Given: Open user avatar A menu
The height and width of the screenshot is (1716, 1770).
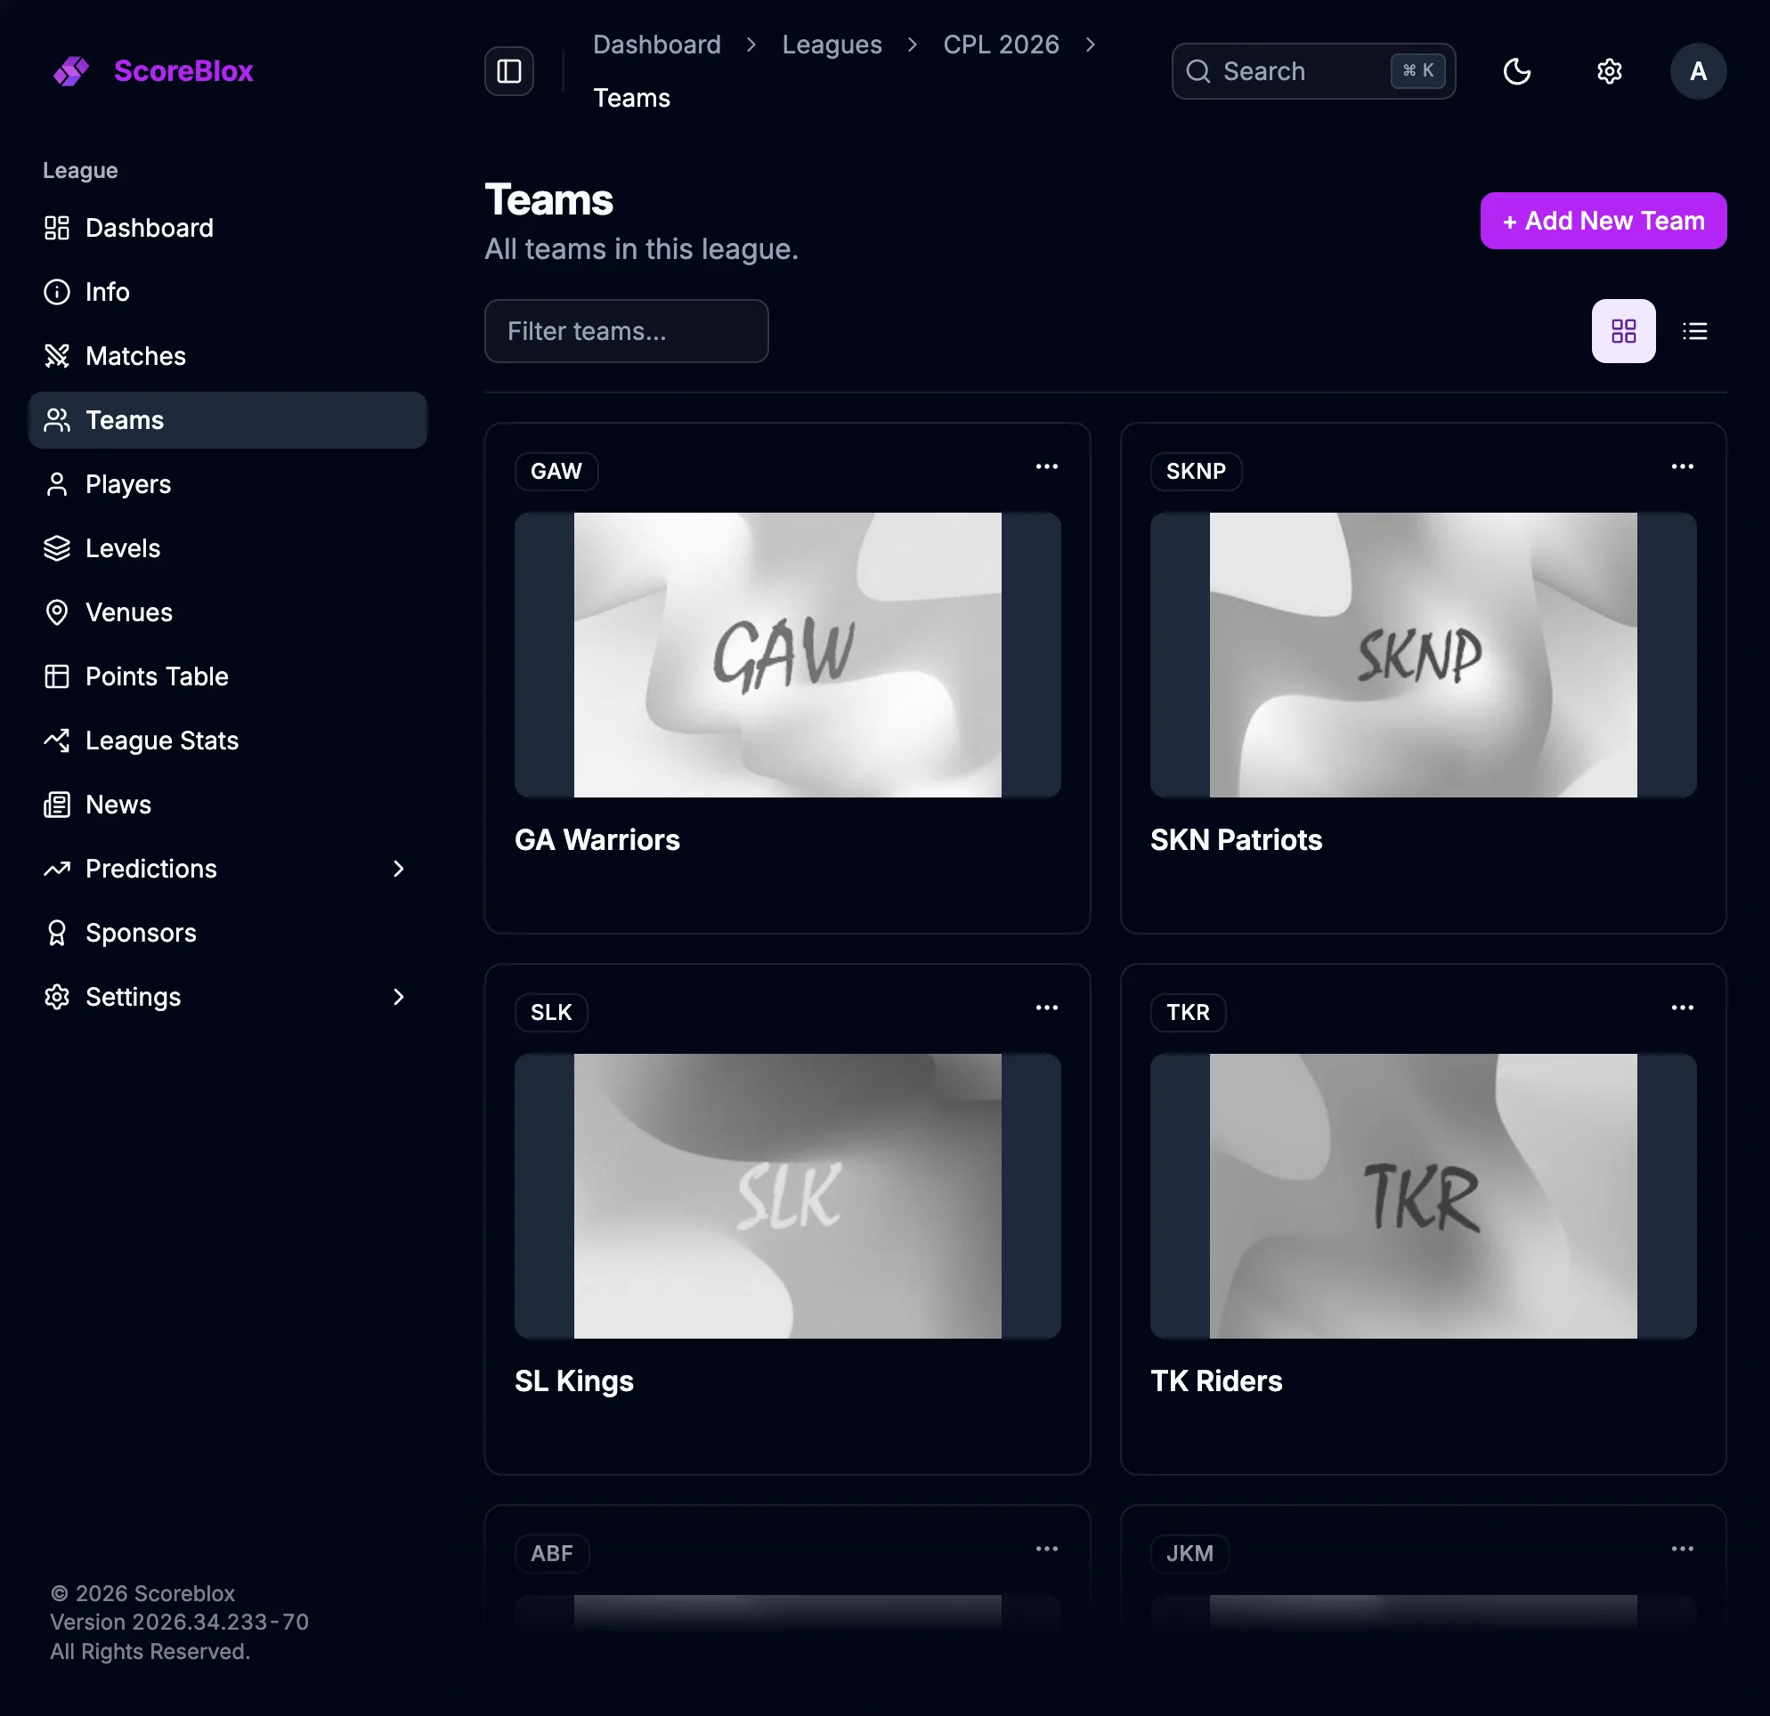Looking at the screenshot, I should click(1698, 71).
